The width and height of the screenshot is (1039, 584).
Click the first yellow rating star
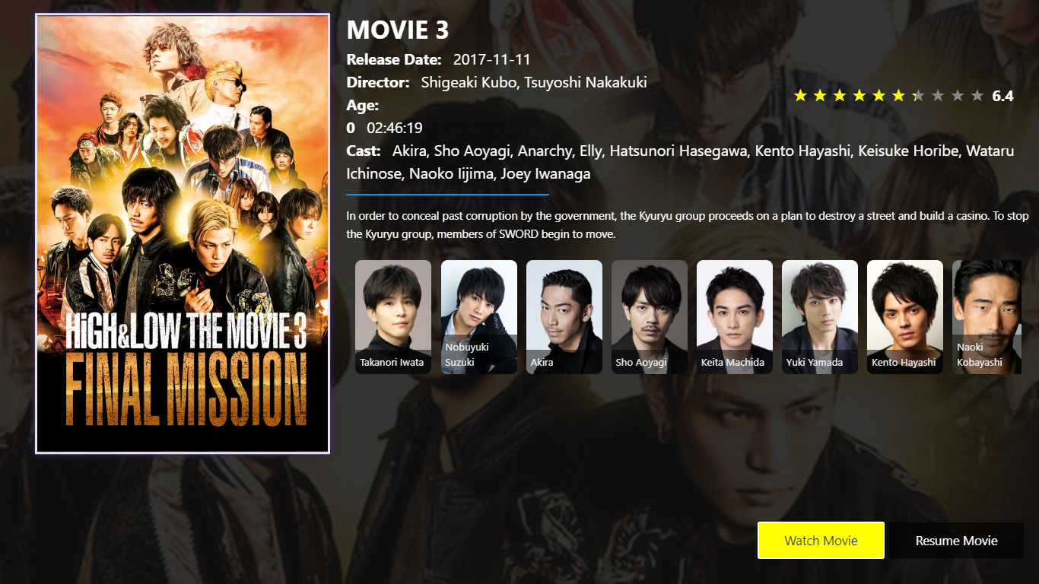800,96
